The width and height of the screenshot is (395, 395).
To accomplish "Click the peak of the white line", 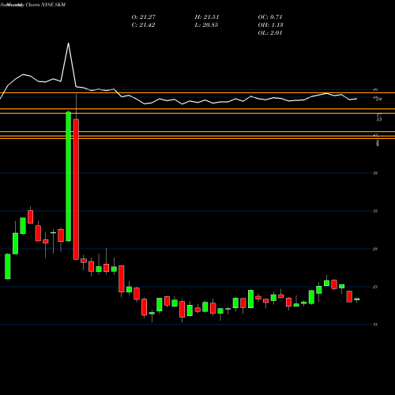I will pyautogui.click(x=69, y=43).
